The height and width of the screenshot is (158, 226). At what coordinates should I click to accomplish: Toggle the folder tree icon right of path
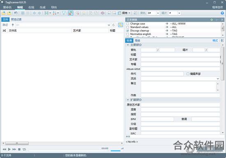(x=120, y=25)
